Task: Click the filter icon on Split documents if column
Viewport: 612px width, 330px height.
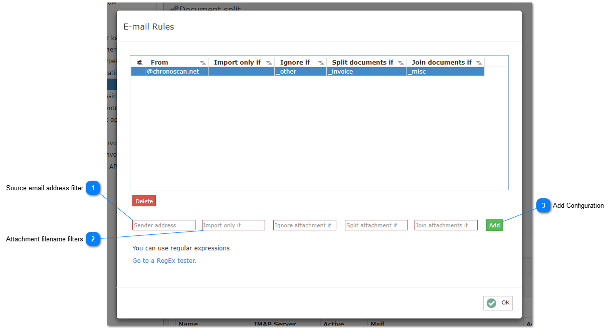Action: point(400,62)
